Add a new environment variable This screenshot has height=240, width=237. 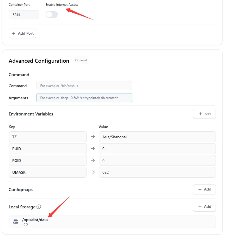point(204,114)
